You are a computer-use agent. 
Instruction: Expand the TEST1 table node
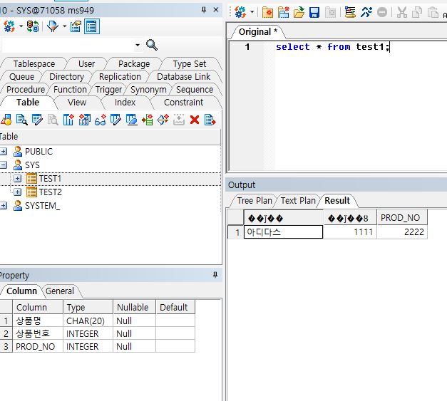click(18, 178)
